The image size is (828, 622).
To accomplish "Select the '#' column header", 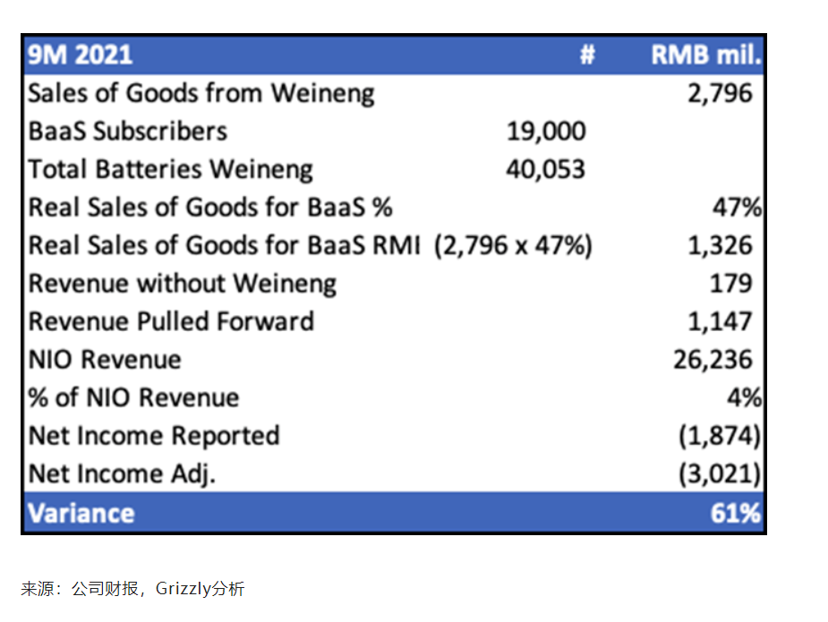I will click(587, 55).
